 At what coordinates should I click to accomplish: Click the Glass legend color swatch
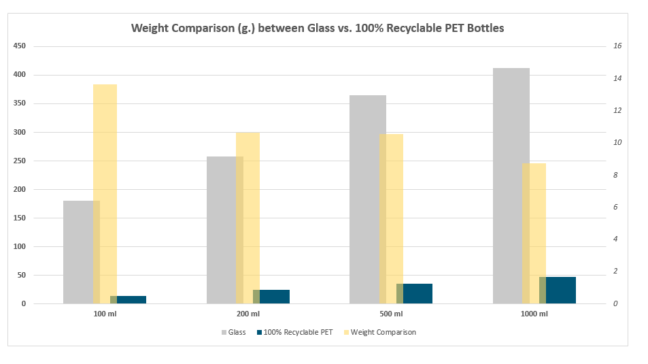tap(224, 333)
